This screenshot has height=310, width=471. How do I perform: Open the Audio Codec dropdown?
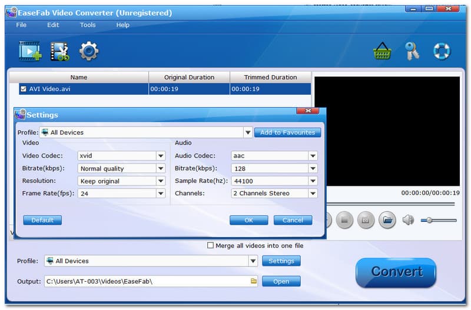313,156
